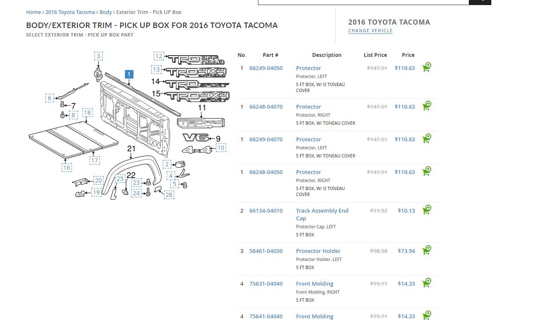This screenshot has height=320, width=533.
Task: Go to Home breadcrumb
Action: click(34, 12)
